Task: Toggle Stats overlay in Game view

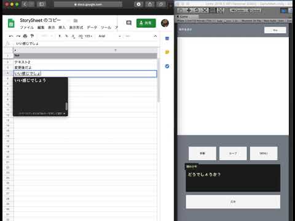Action: [281, 21]
